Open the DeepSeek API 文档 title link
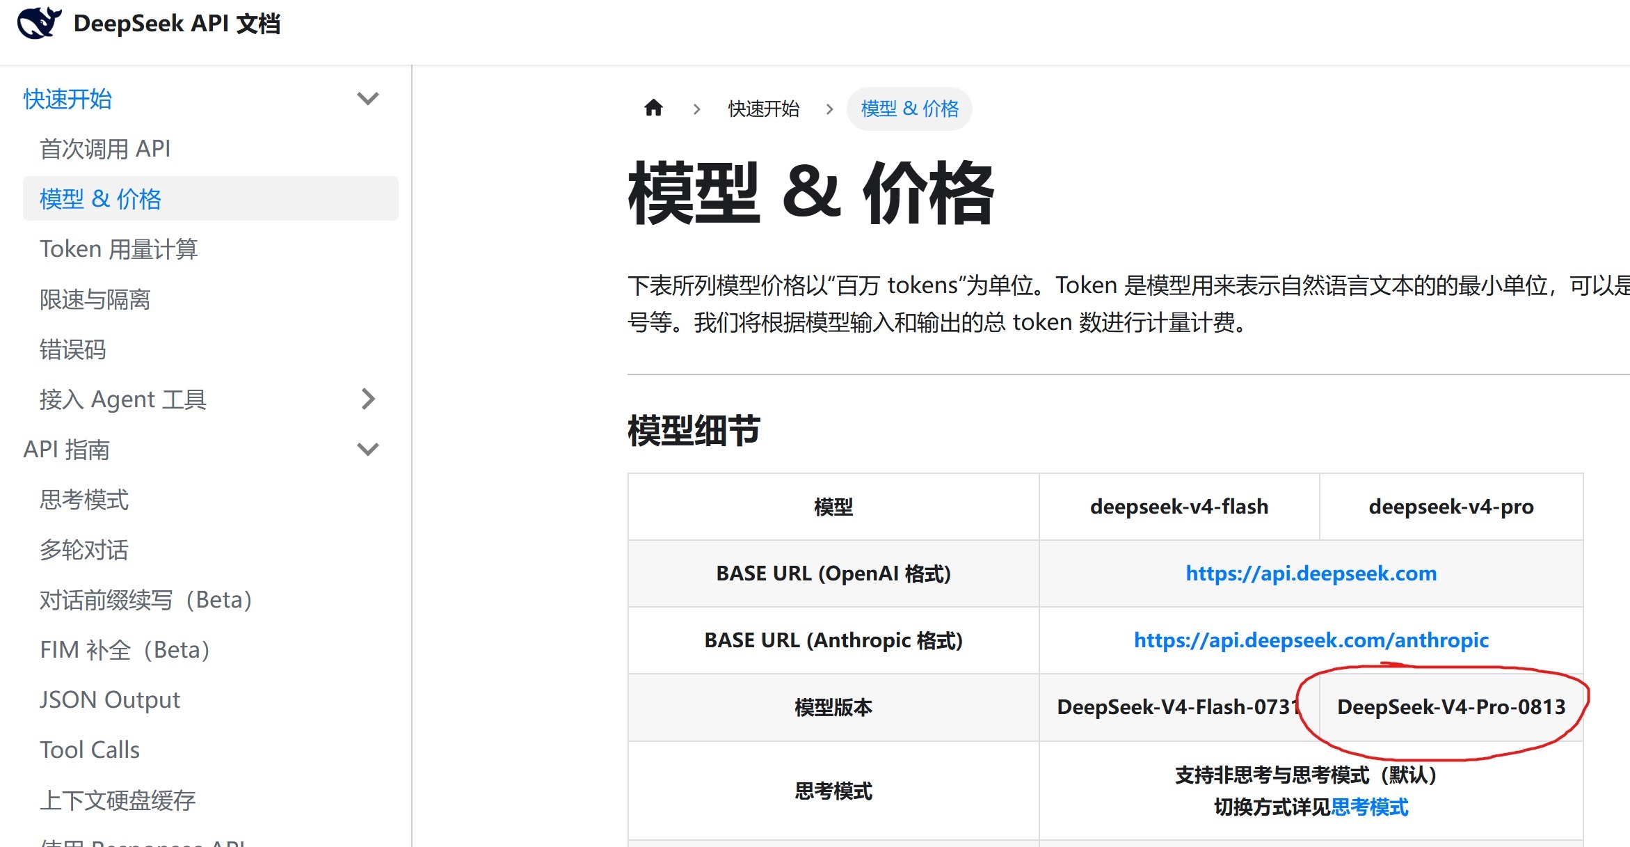Screen dimensions: 1630x847 (x=177, y=24)
